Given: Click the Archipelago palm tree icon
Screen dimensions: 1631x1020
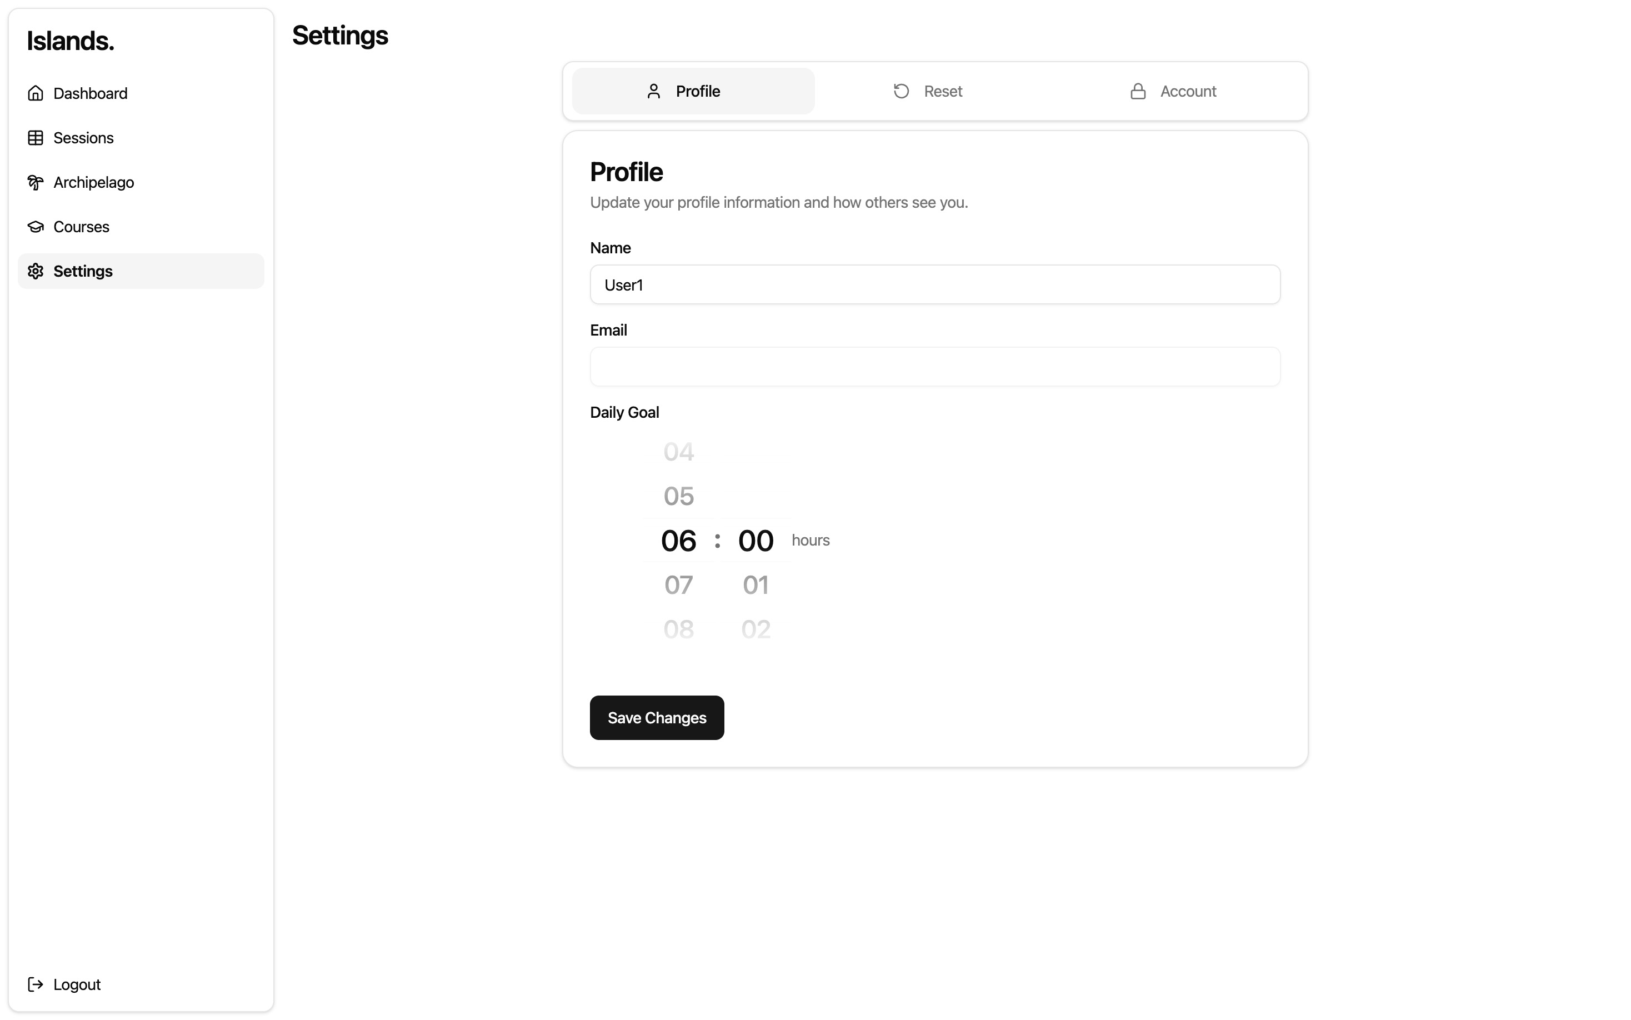Looking at the screenshot, I should tap(35, 182).
